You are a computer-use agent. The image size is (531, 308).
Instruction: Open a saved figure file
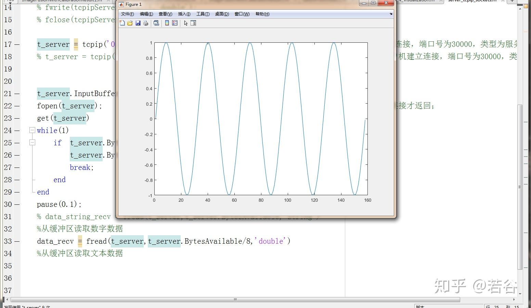(130, 23)
